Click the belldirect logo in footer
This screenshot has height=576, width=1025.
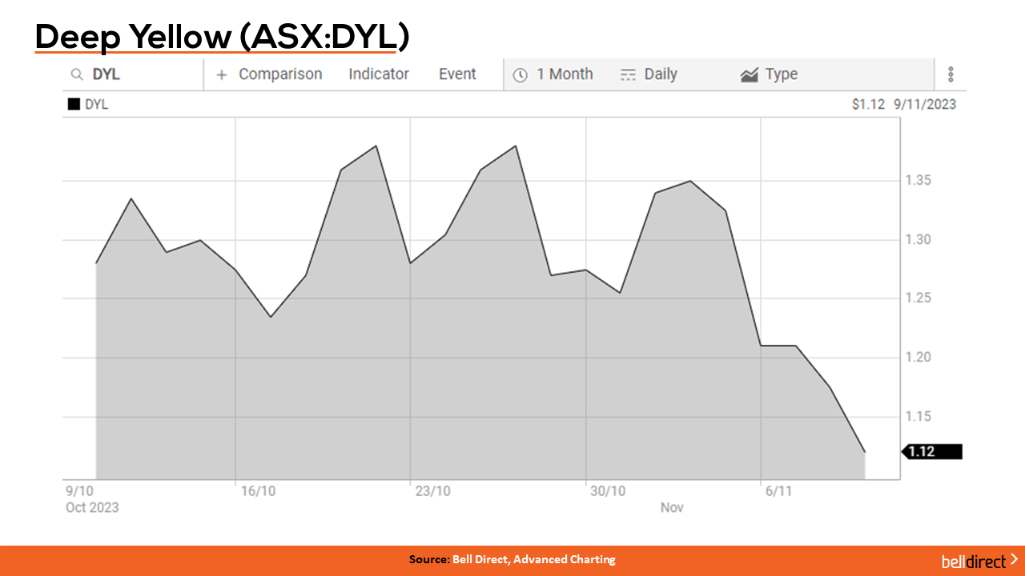click(x=980, y=560)
